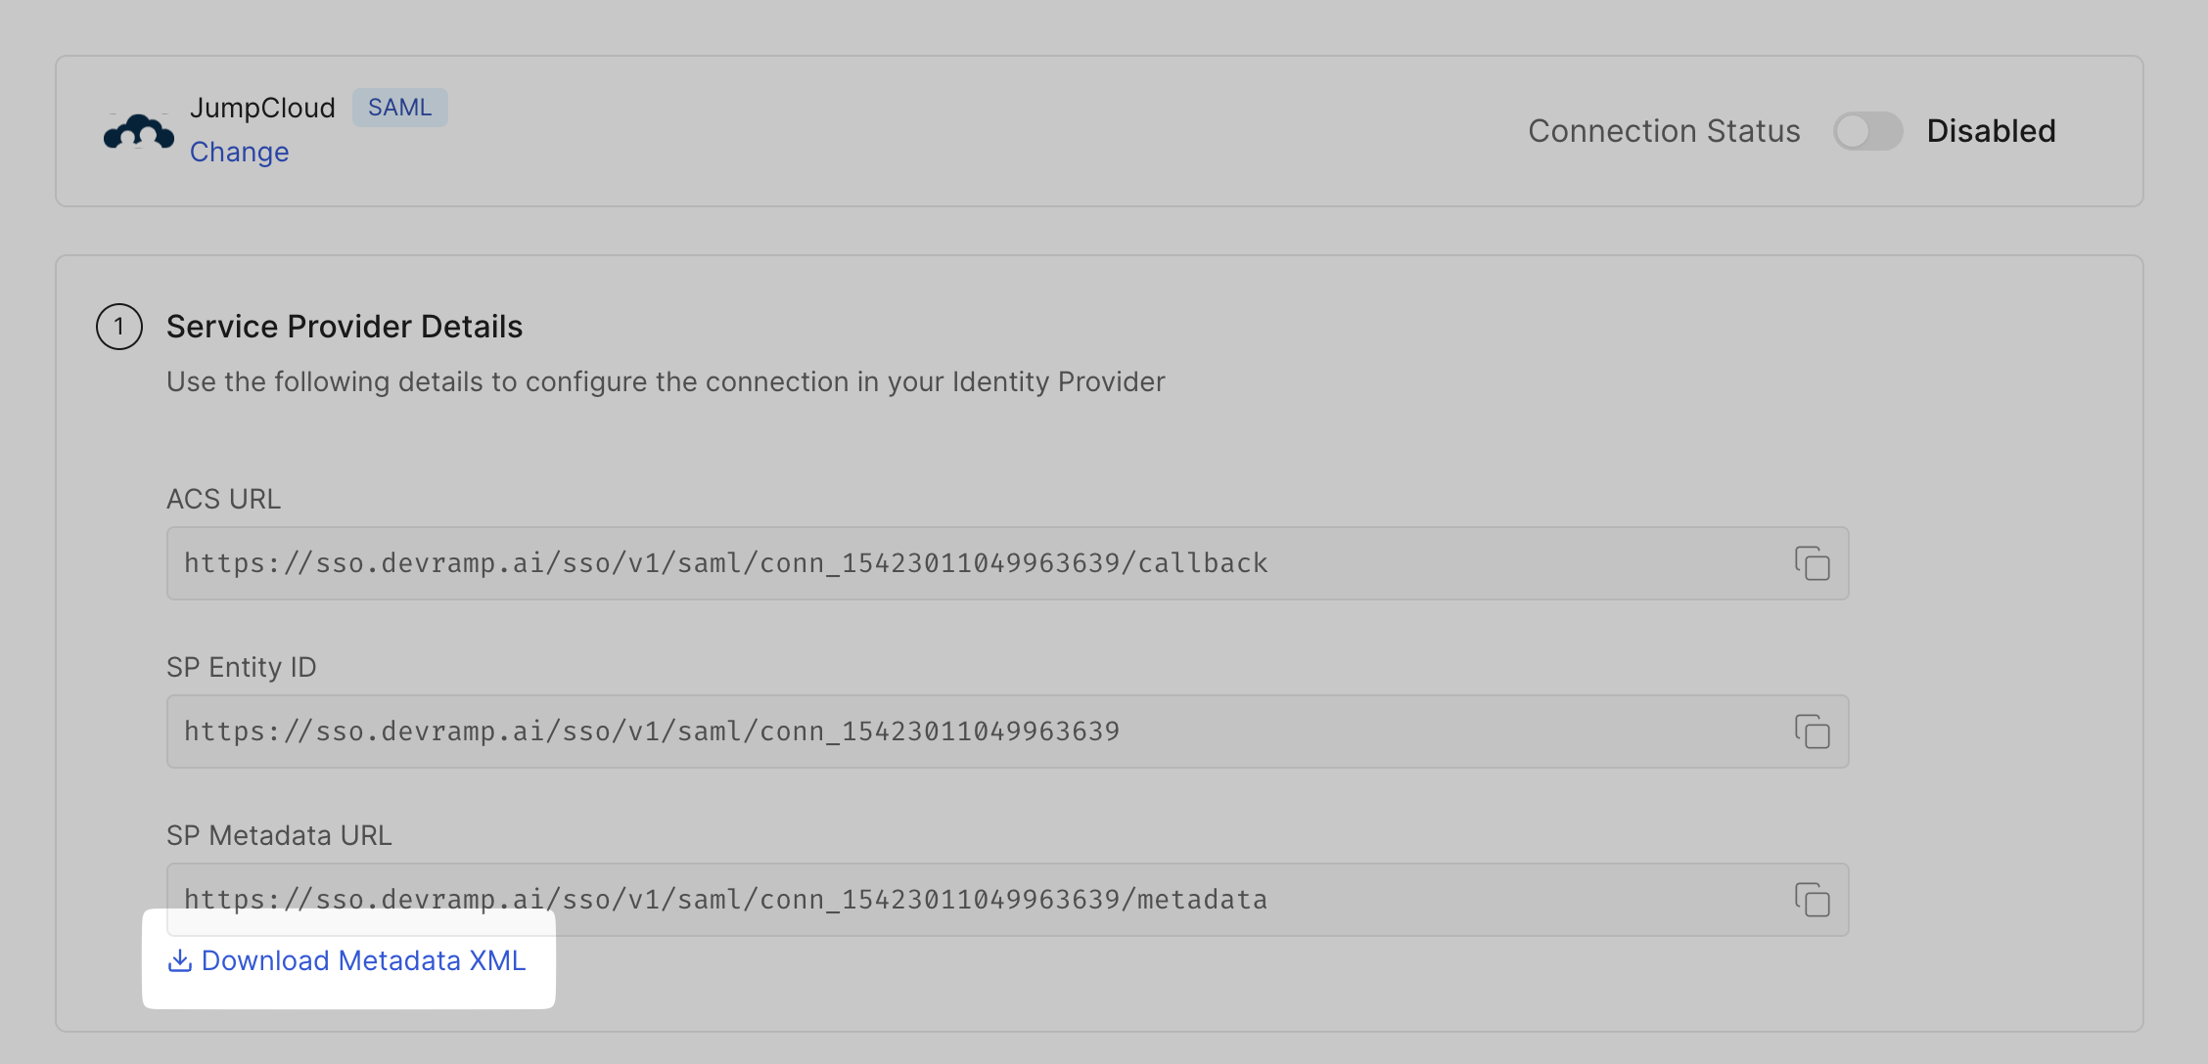Click the download icon before Download Metadata XML
This screenshot has height=1064, width=2208.
click(179, 961)
